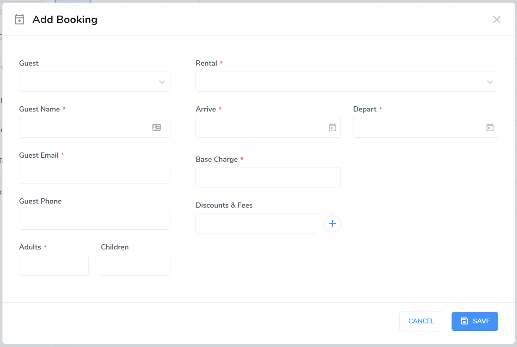Close the Add Booking dialog
The width and height of the screenshot is (517, 347).
[x=496, y=20]
